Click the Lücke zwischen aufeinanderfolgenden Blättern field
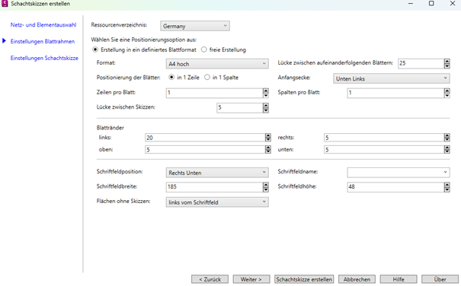 click(x=421, y=63)
